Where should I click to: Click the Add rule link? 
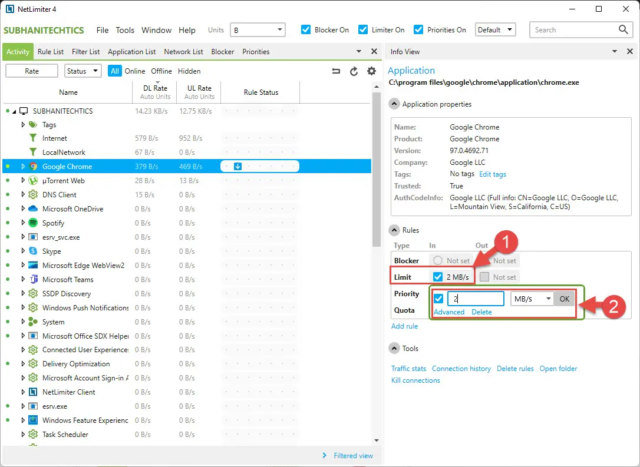(404, 326)
